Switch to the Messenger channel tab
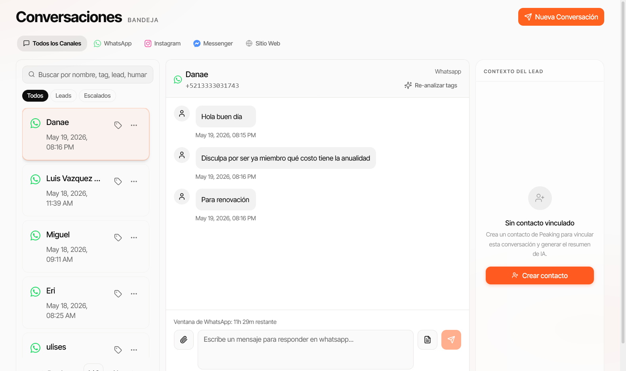 click(213, 44)
